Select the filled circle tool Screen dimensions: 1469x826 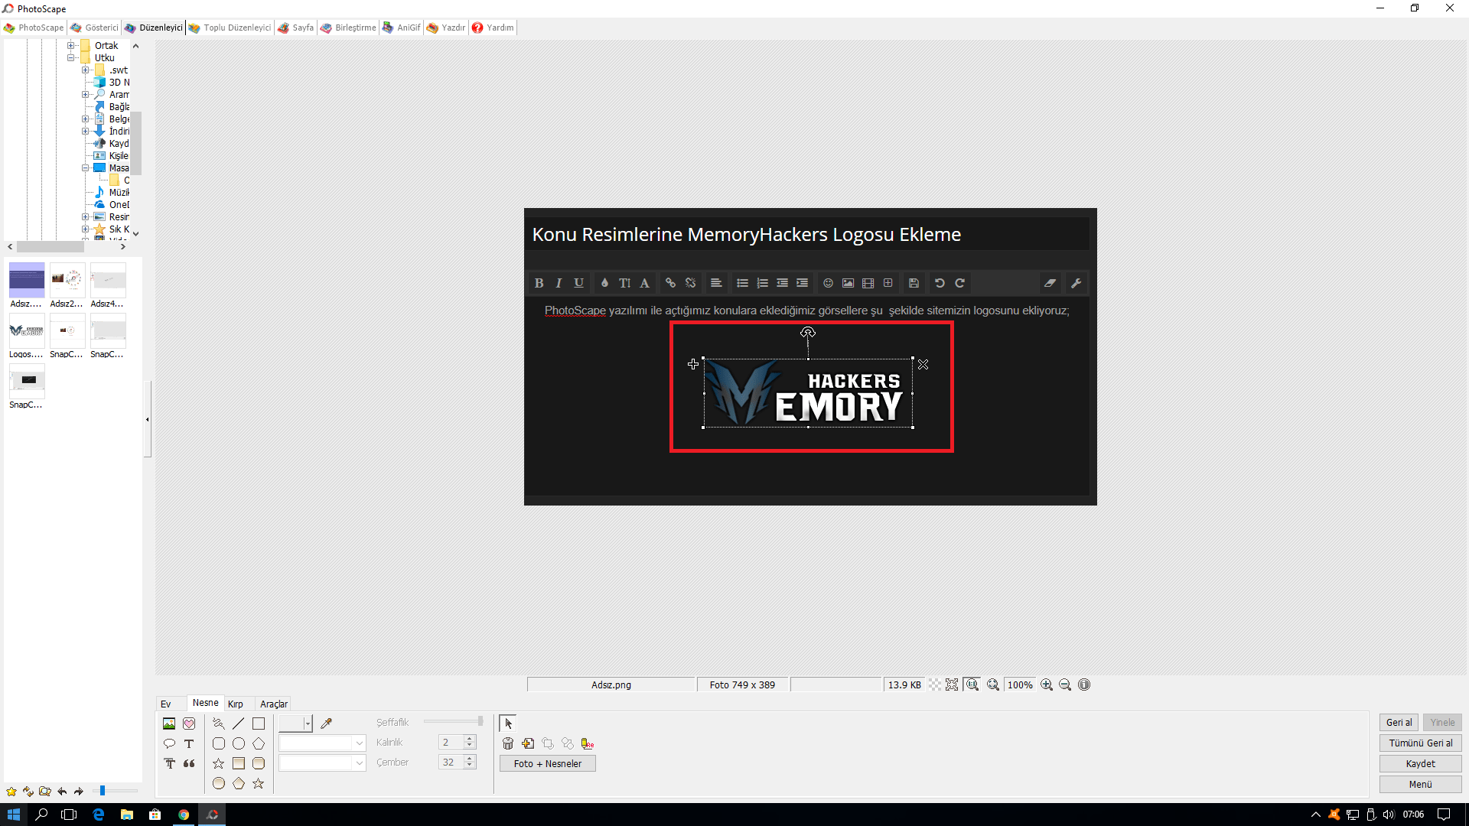coord(219,783)
